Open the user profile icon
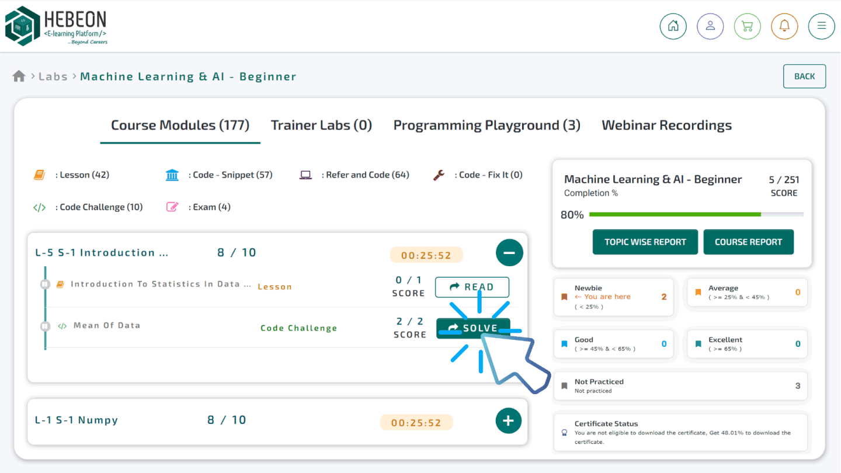Image resolution: width=841 pixels, height=473 pixels. tap(710, 26)
